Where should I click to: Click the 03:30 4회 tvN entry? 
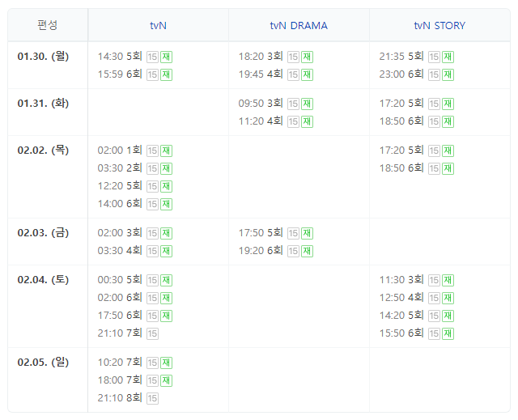[x=120, y=251]
